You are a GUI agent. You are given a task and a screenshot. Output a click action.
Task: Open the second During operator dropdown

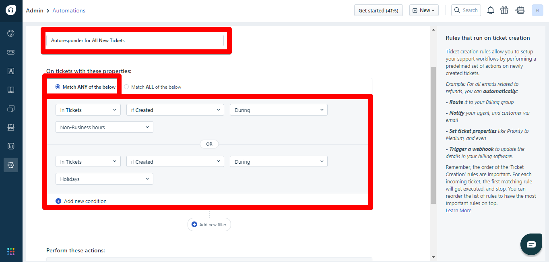point(279,162)
